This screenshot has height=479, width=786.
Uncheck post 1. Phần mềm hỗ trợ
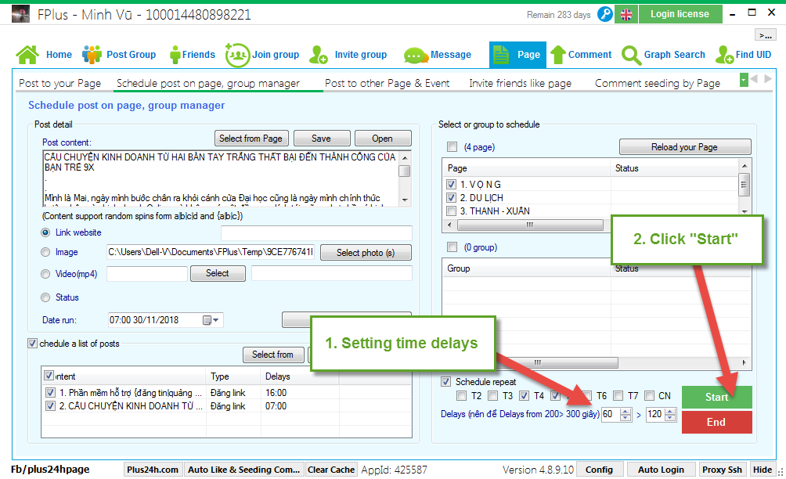(50, 392)
